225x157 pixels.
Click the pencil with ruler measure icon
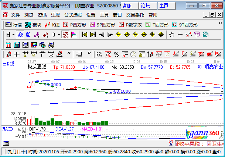coord(59,54)
